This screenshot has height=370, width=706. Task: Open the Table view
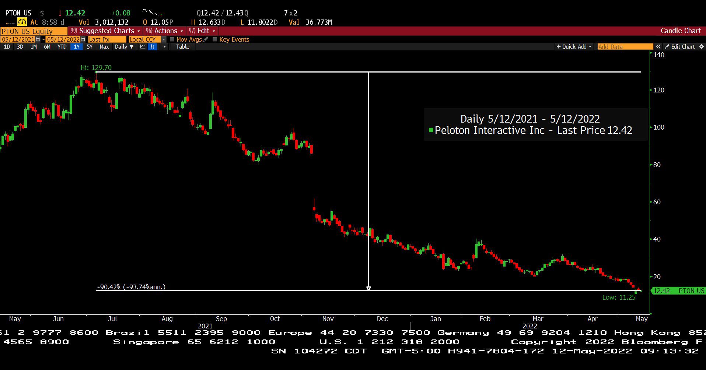[x=183, y=47]
